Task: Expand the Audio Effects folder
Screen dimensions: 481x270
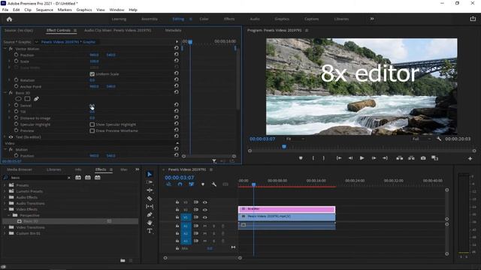Action: 5,197
